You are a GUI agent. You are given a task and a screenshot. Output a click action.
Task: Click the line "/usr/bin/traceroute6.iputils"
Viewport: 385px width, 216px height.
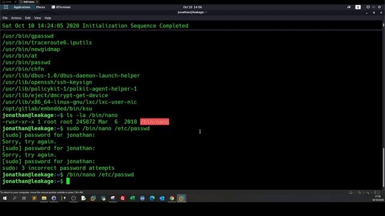(47, 43)
